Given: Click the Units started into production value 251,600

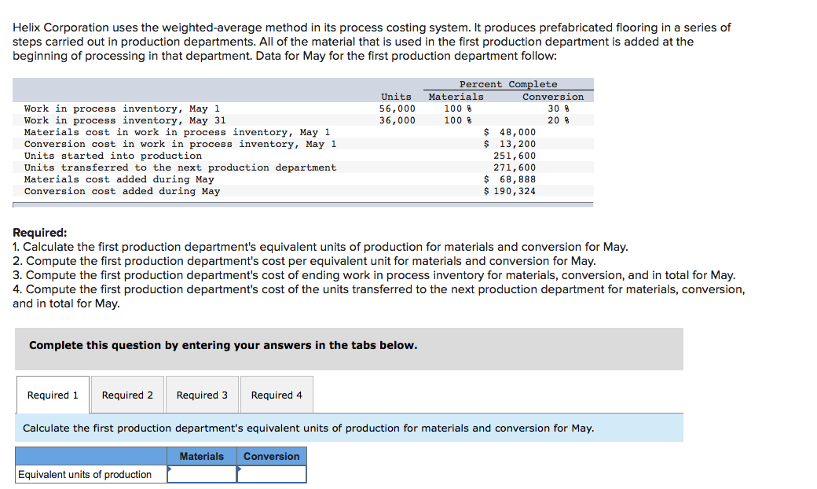Looking at the screenshot, I should click(521, 155).
